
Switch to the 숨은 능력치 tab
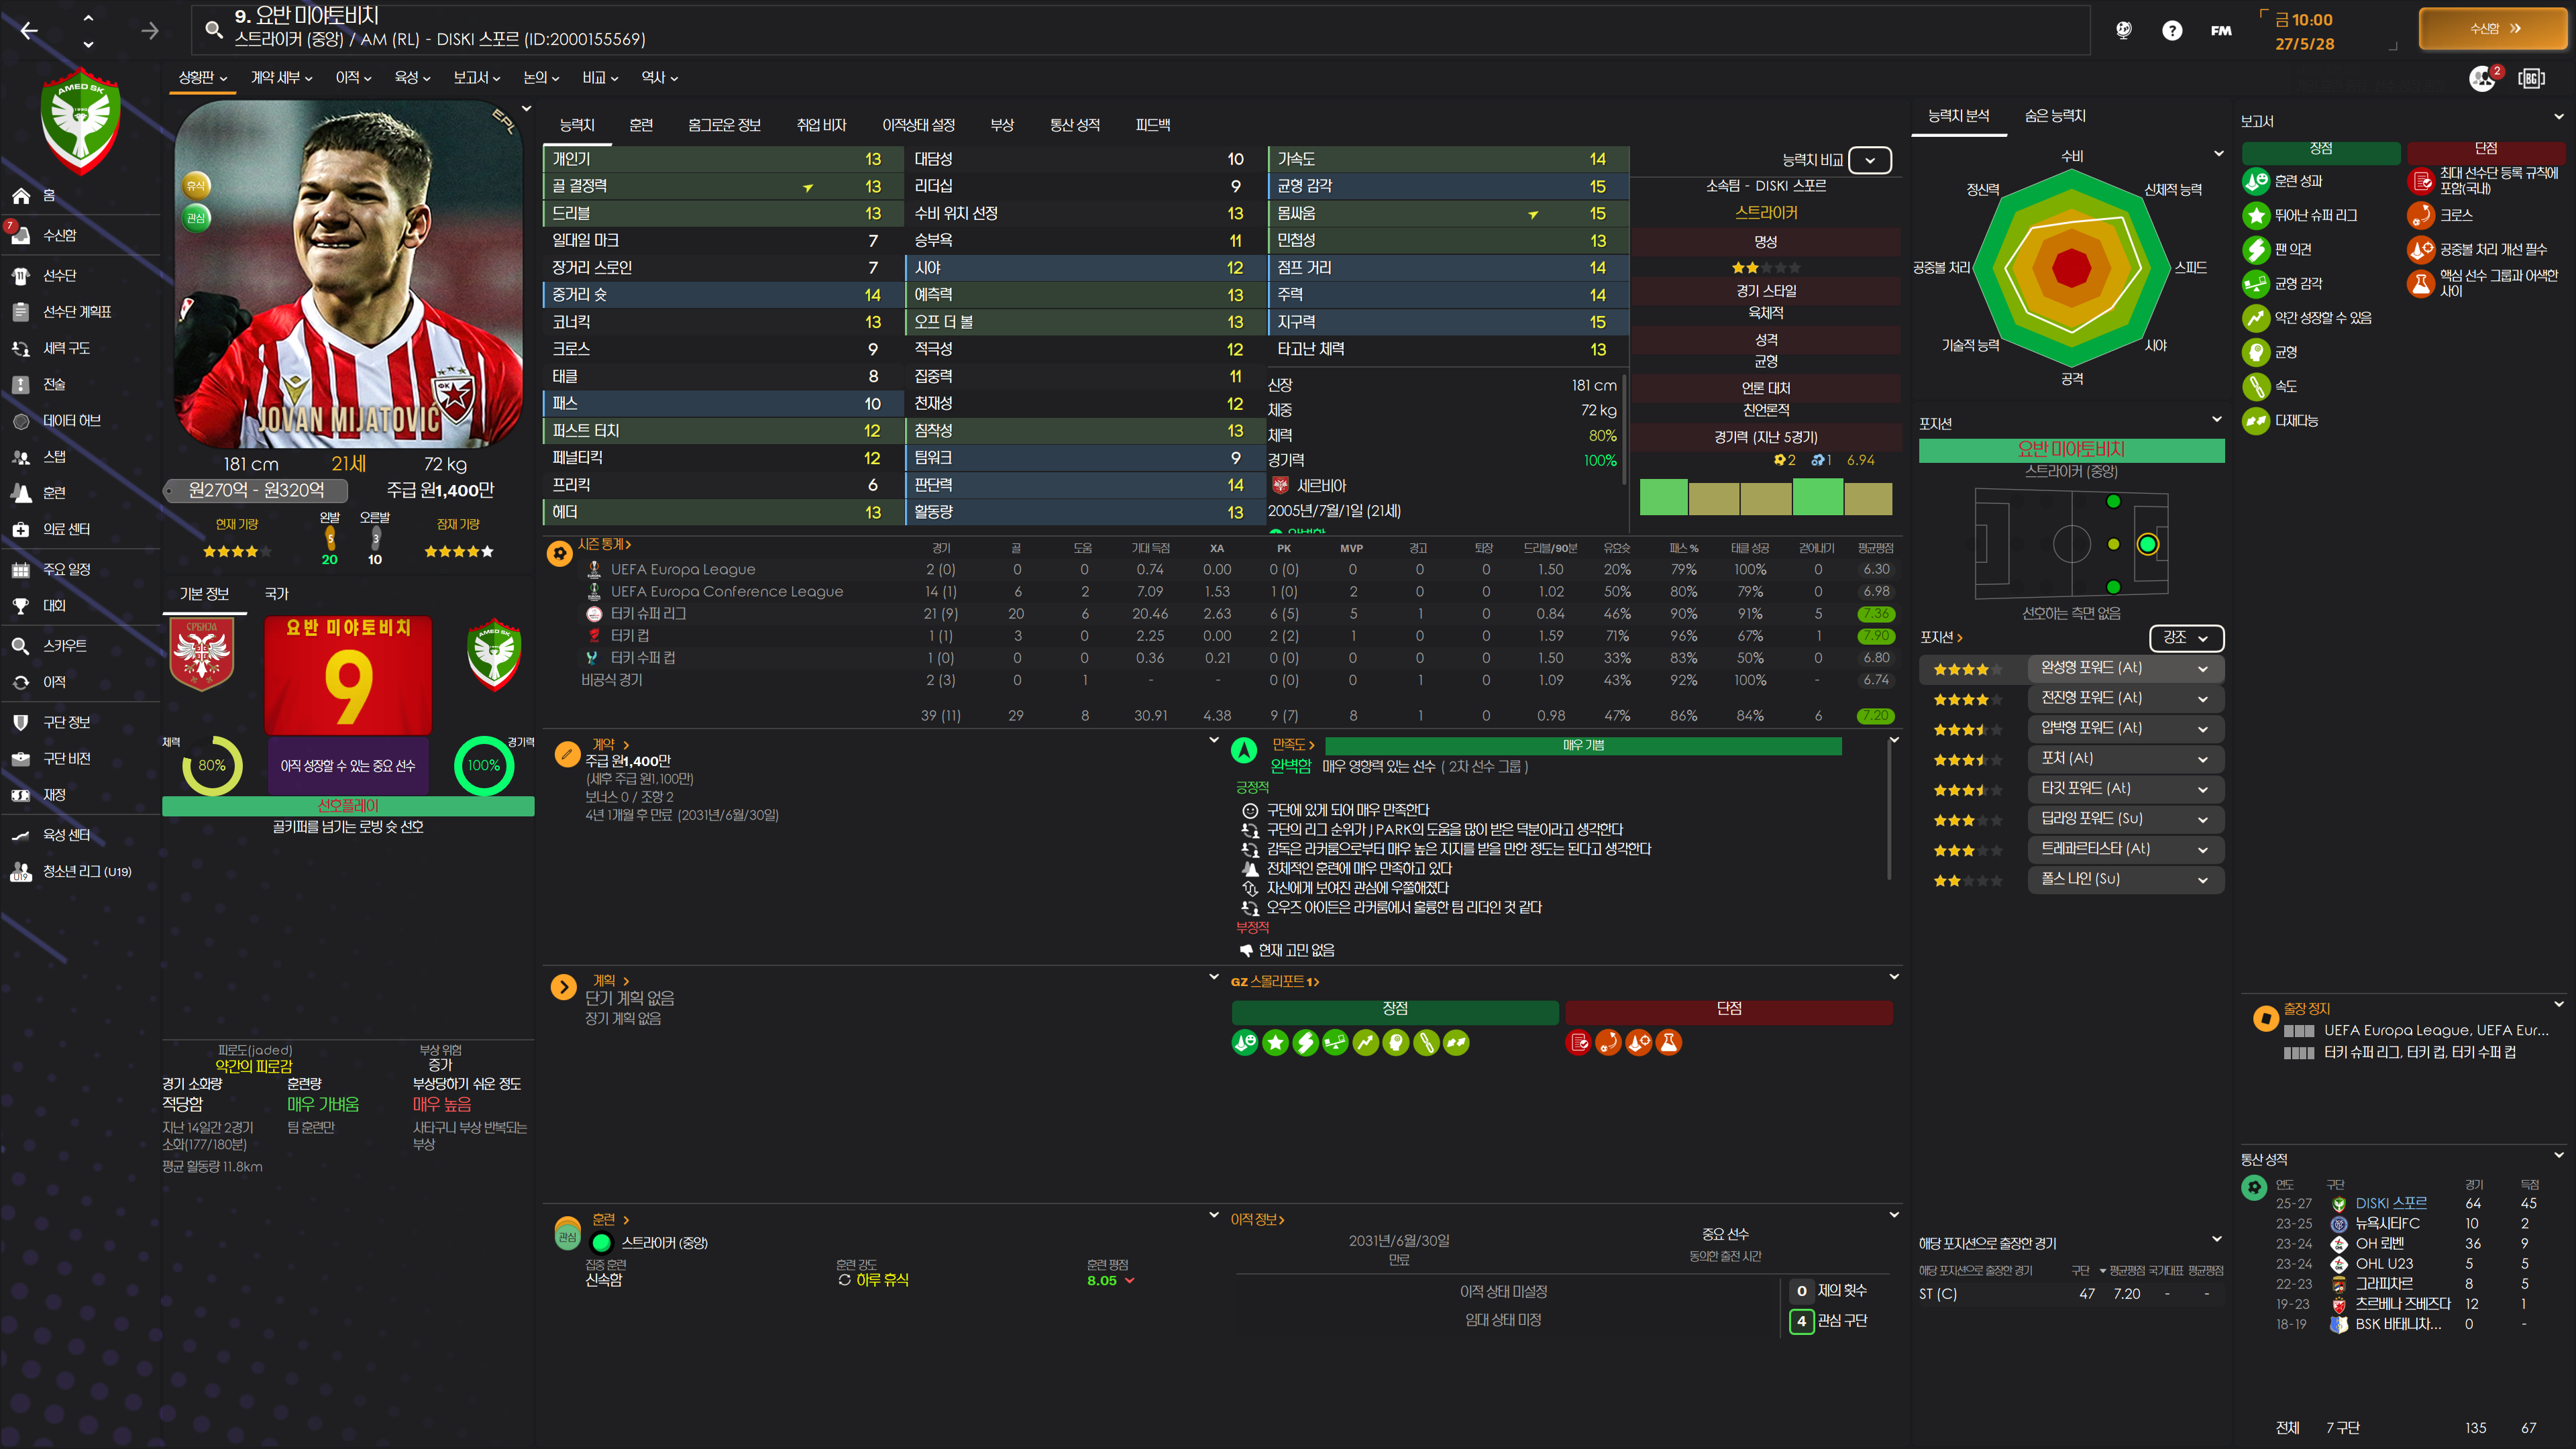(2054, 116)
